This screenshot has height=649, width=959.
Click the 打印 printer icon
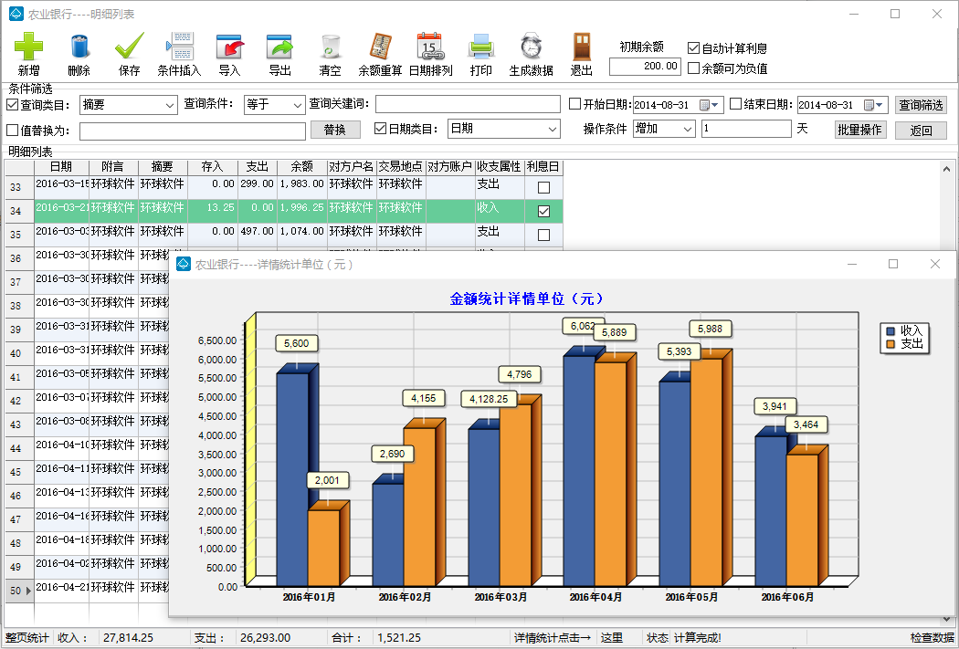[x=480, y=47]
